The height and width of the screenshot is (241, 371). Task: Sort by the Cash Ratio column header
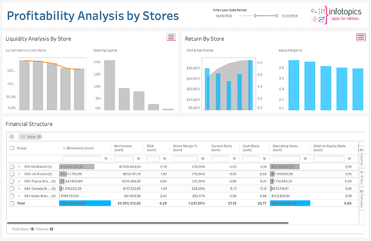coord(251,148)
